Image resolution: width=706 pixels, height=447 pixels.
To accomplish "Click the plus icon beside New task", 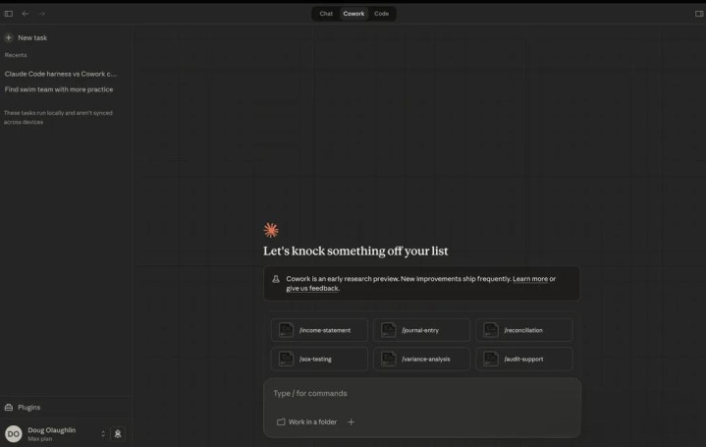I will 9,37.
